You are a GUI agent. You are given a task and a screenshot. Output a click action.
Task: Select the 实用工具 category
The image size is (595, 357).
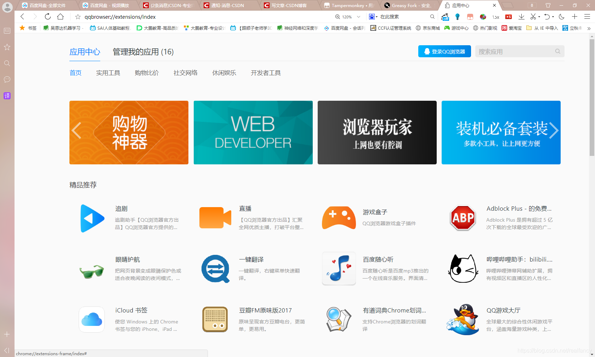pos(108,73)
